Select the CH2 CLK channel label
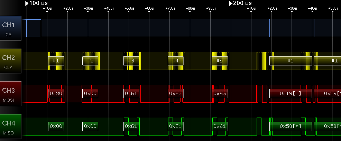 click(x=11, y=61)
